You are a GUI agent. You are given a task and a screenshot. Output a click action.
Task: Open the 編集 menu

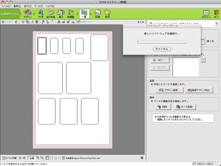(17, 6)
